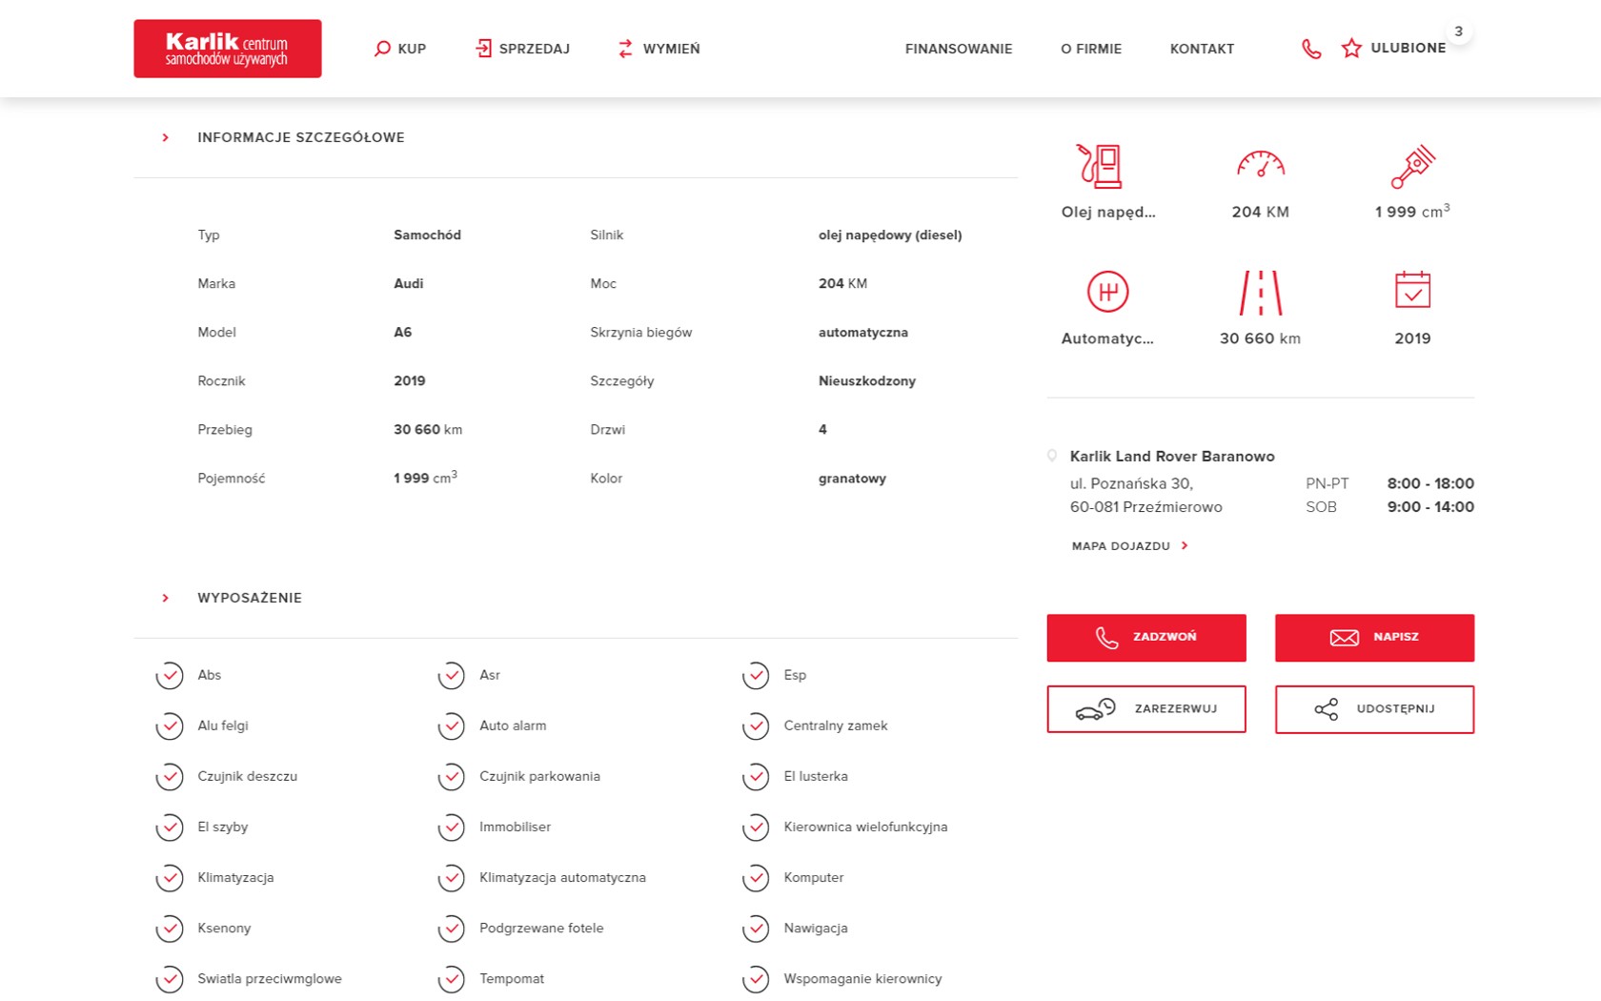Click the fuel pump icon
Screen dimensions: 1601x1001
(x=1100, y=166)
